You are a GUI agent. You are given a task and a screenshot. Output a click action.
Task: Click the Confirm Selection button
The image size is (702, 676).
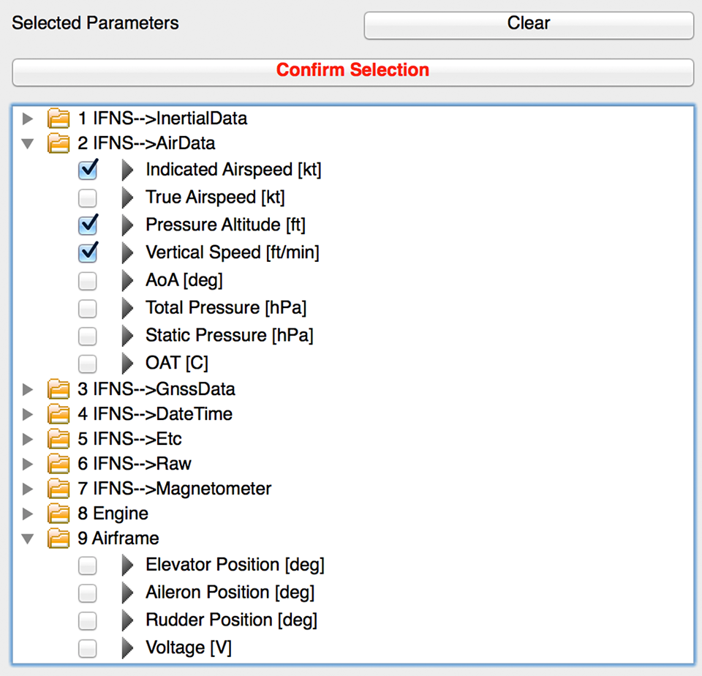tap(352, 71)
